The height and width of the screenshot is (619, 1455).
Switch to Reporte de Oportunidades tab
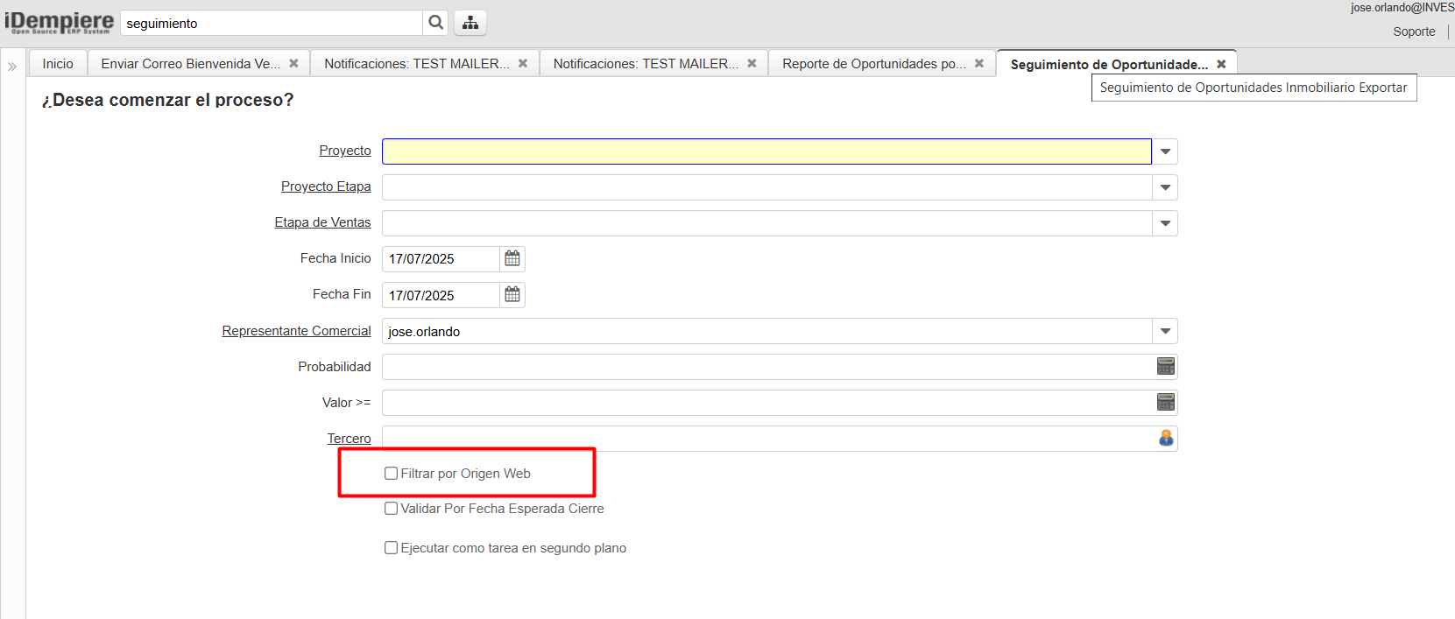pyautogui.click(x=873, y=64)
